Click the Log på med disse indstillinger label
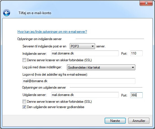 click(42, 67)
